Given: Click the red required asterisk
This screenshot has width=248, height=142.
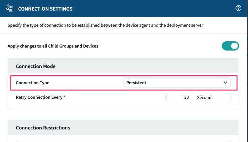Looking at the screenshot, I should point(64,97).
